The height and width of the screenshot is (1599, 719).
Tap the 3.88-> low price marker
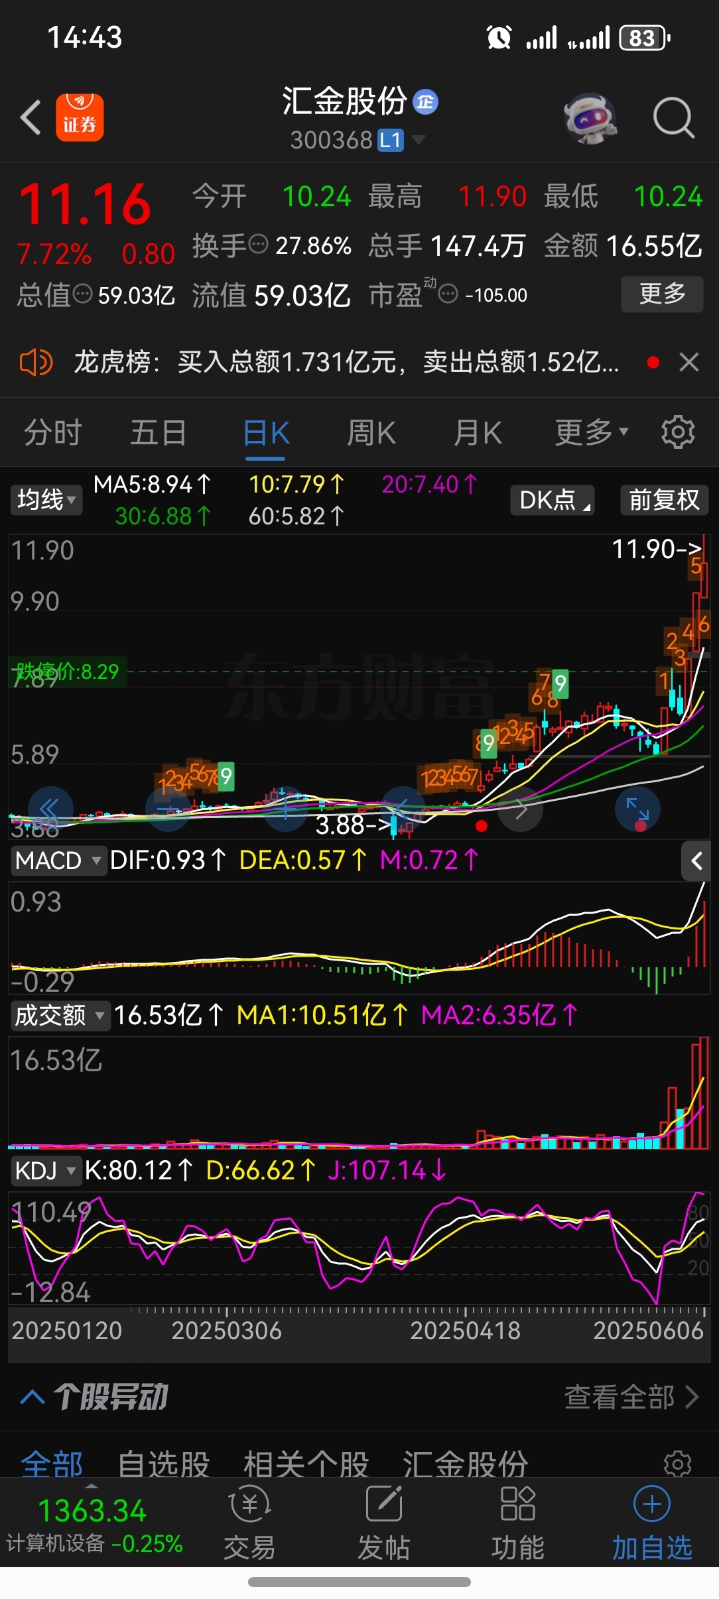click(354, 825)
